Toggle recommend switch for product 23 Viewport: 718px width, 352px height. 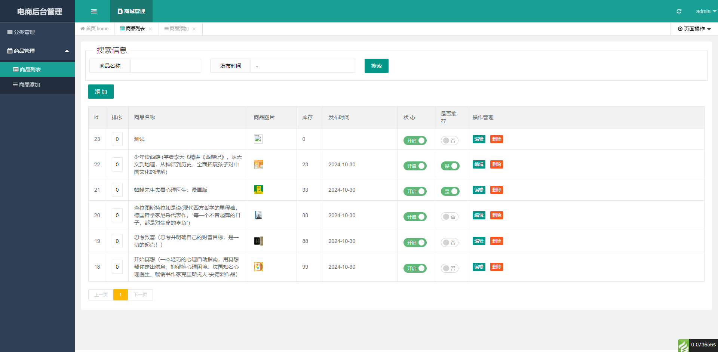(x=449, y=141)
